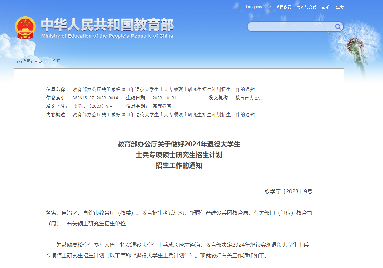Select 公开 in the breadcrumb path

click(56, 62)
